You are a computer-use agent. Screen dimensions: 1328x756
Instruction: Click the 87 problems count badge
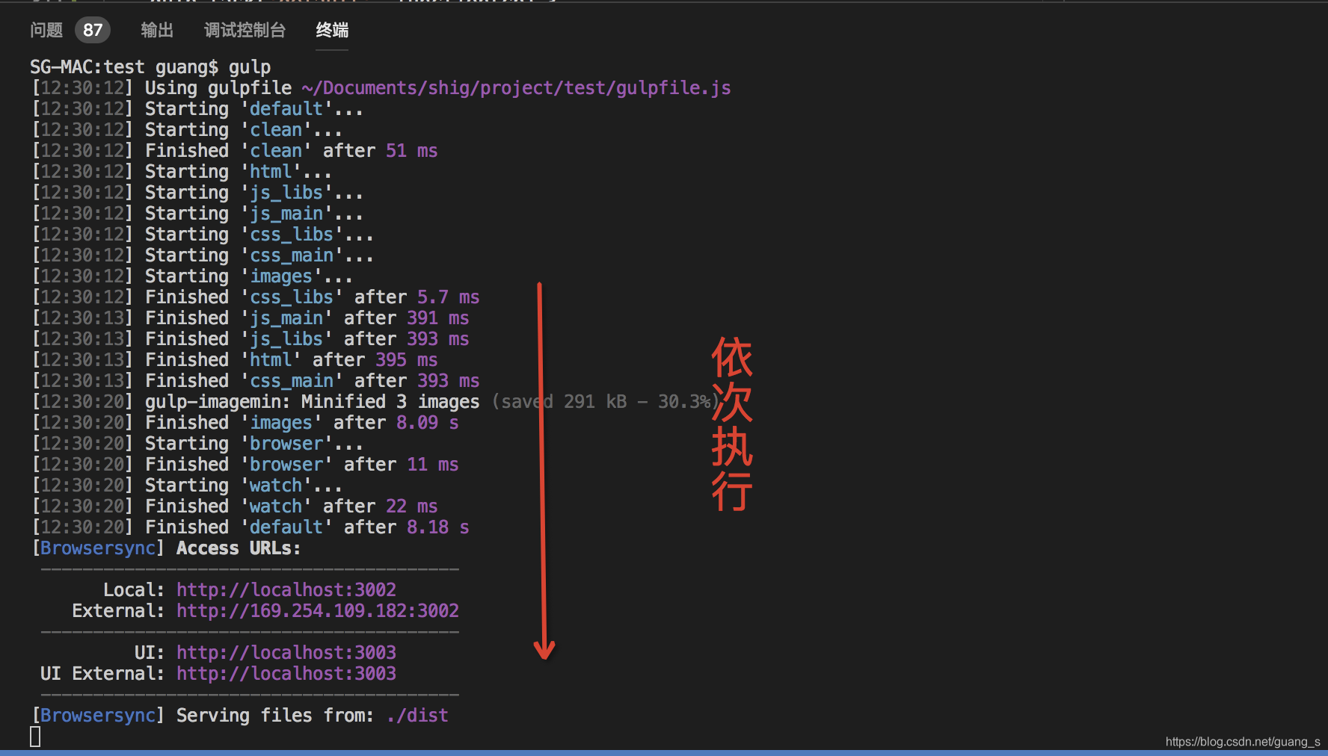93,30
